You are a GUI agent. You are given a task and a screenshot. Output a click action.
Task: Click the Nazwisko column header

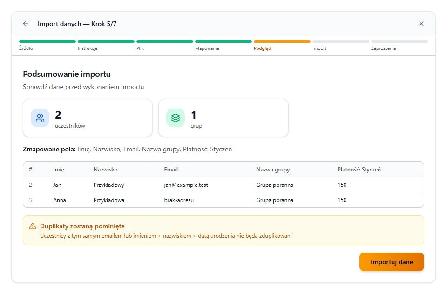106,170
